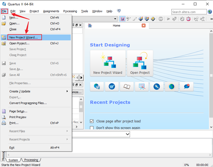Image resolution: width=213 pixels, height=167 pixels.
Task: Pin the lower side panel with the pin icon
Action: click(x=73, y=85)
